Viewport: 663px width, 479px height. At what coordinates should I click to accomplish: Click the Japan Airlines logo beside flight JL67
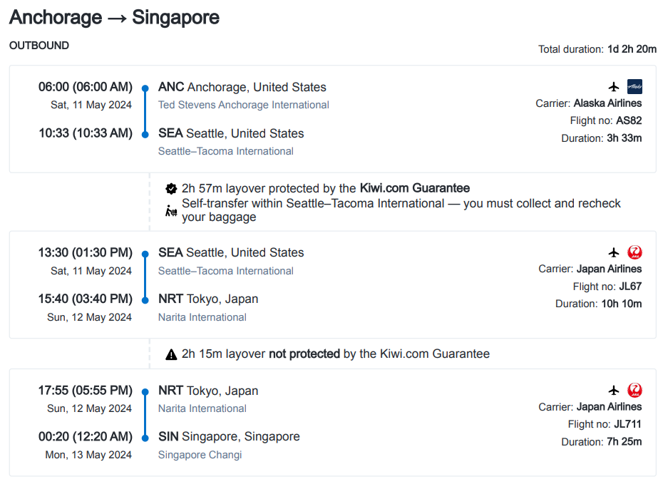[634, 252]
